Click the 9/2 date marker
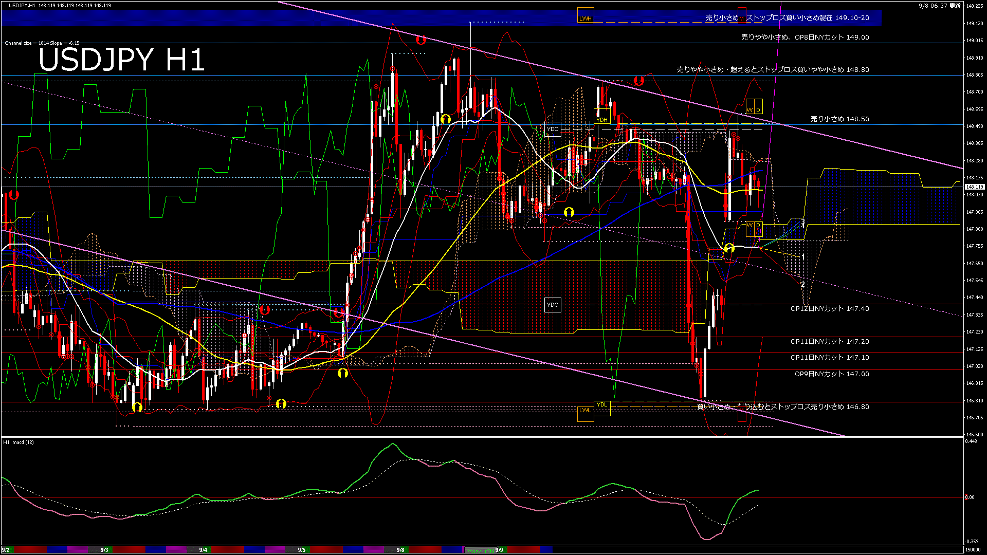Viewport: 987px width, 555px height. coord(6,550)
